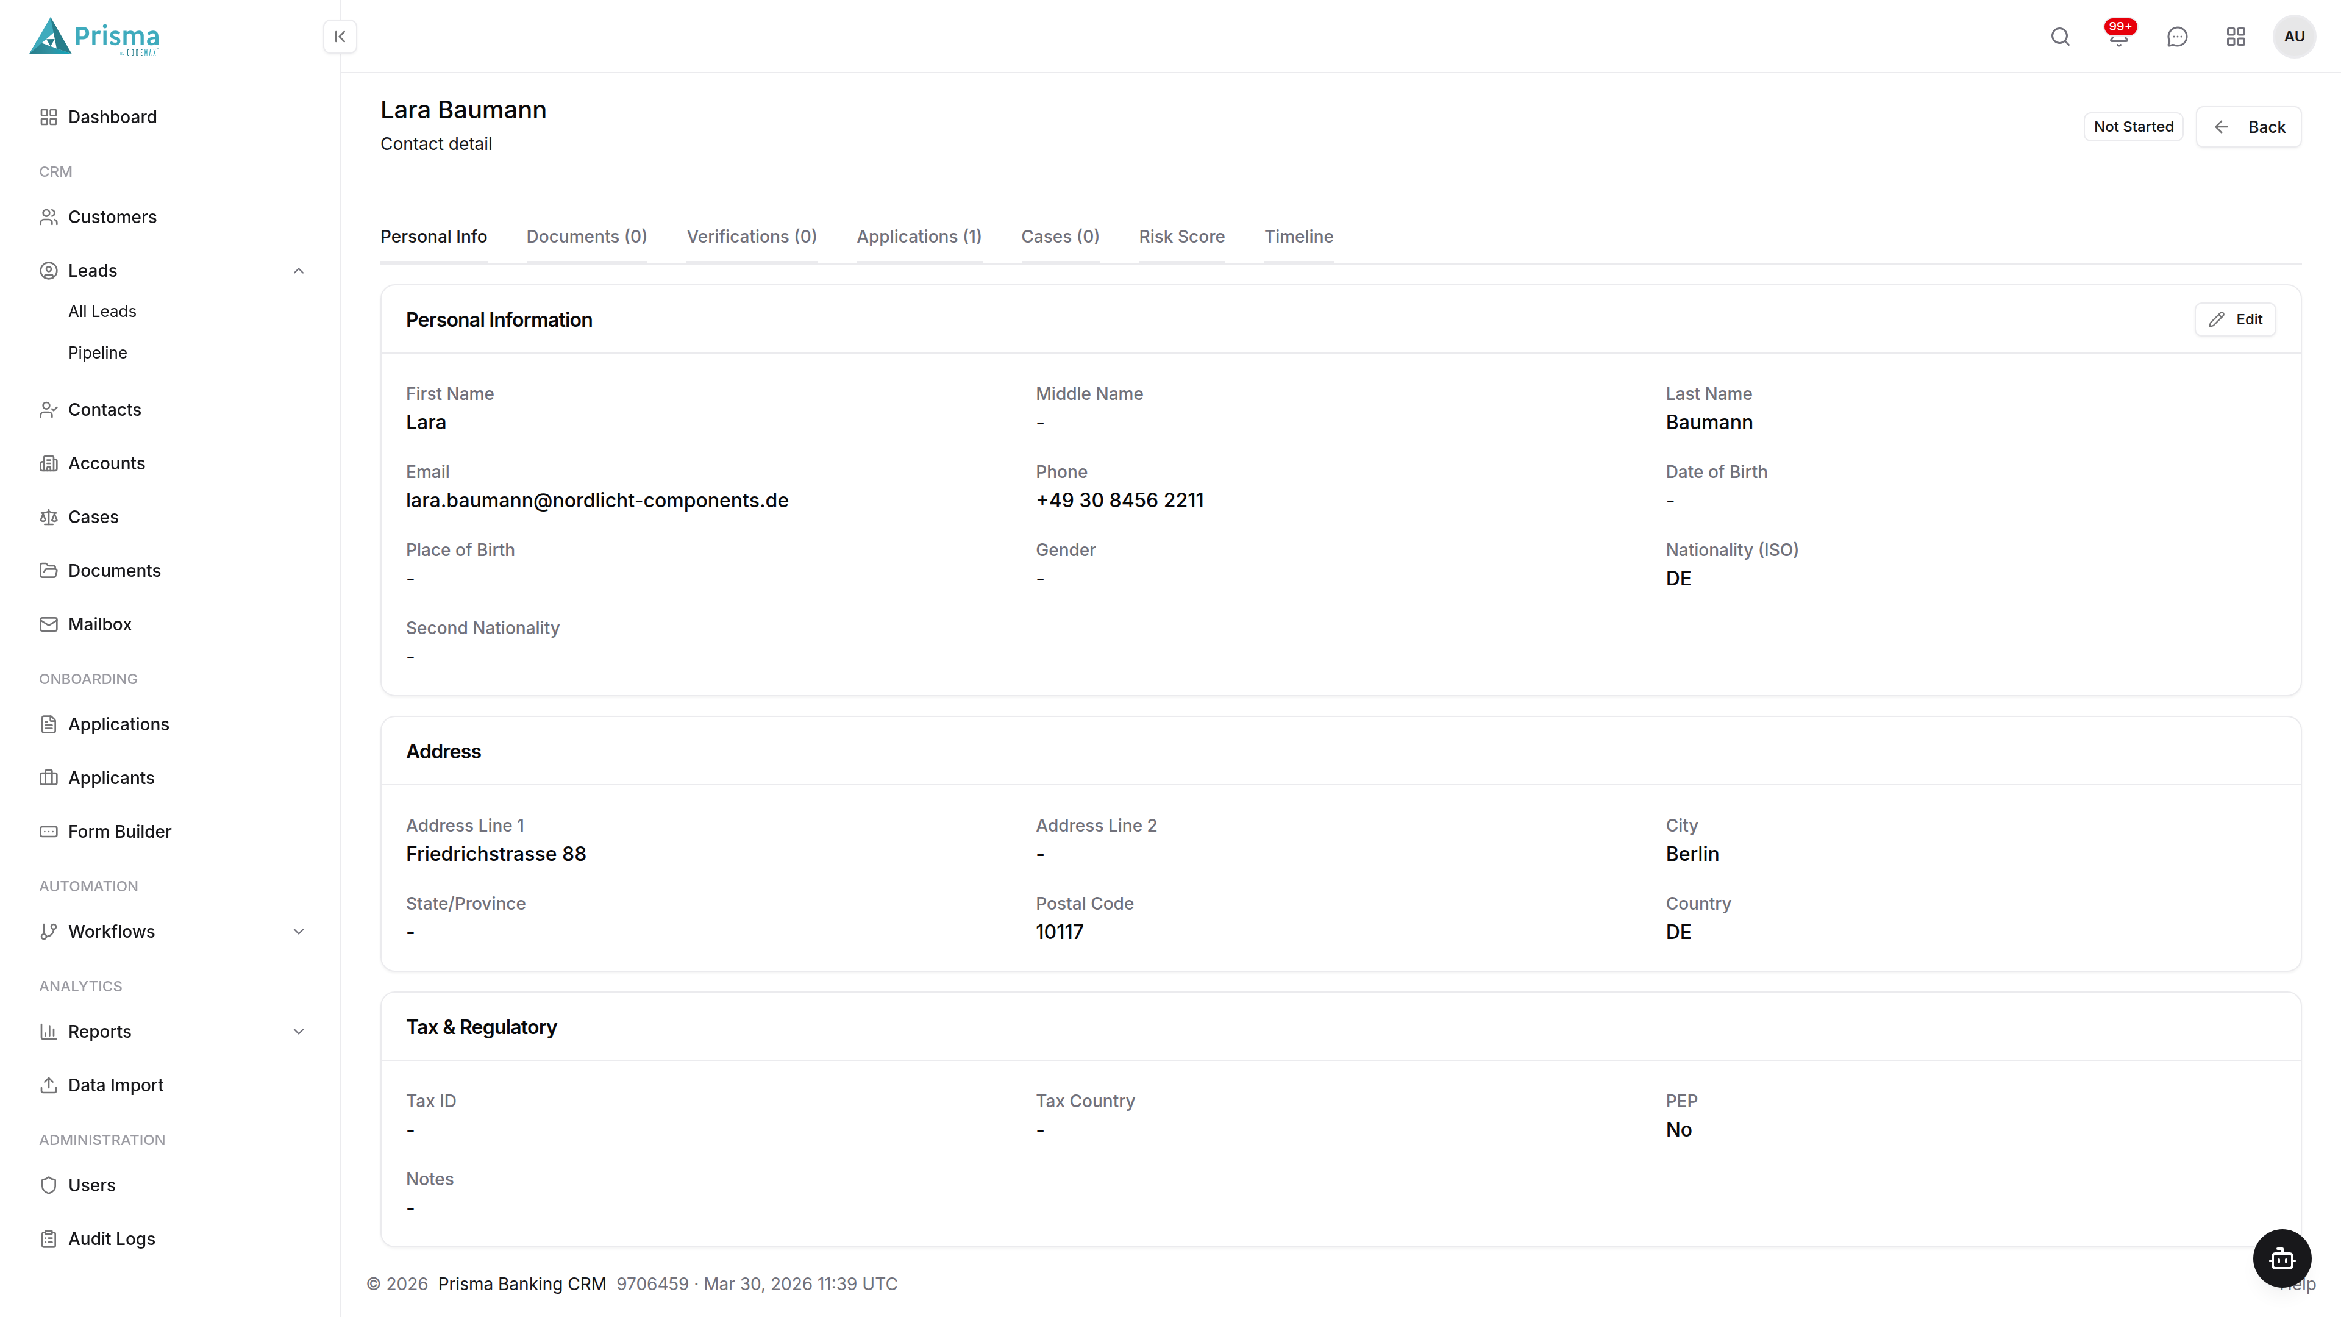The height and width of the screenshot is (1317, 2341).
Task: Go to Dashboard page label
Action: (112, 117)
